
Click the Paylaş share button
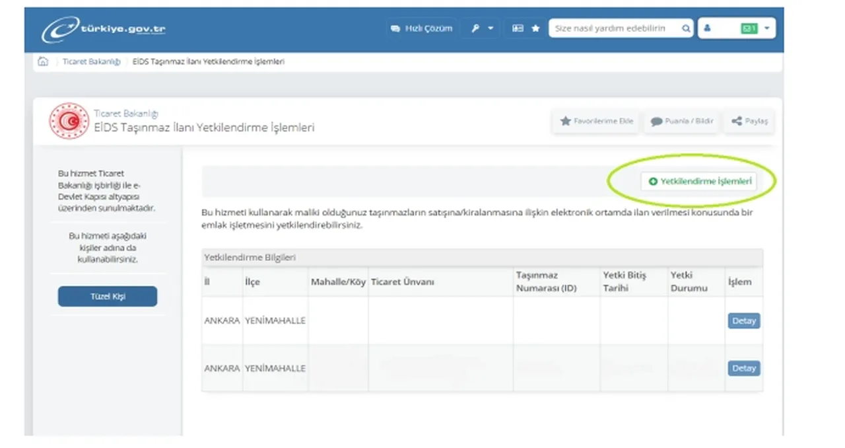pos(749,122)
